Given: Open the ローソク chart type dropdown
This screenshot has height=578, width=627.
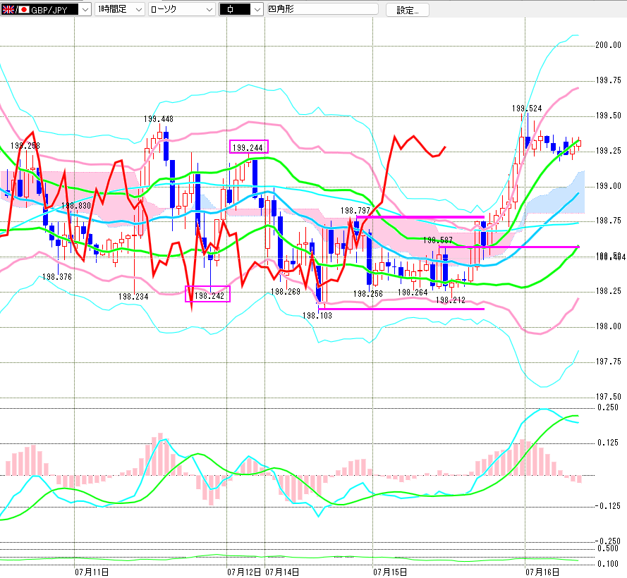Looking at the screenshot, I should (x=181, y=9).
